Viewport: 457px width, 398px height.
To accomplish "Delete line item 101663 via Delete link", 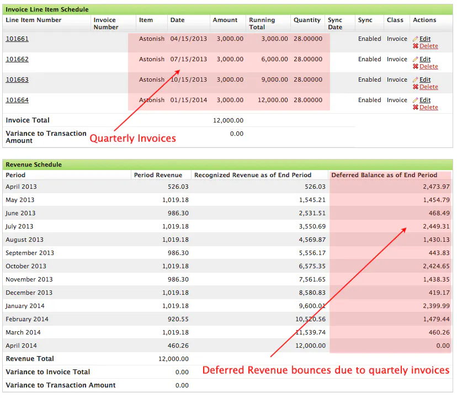I will [429, 87].
